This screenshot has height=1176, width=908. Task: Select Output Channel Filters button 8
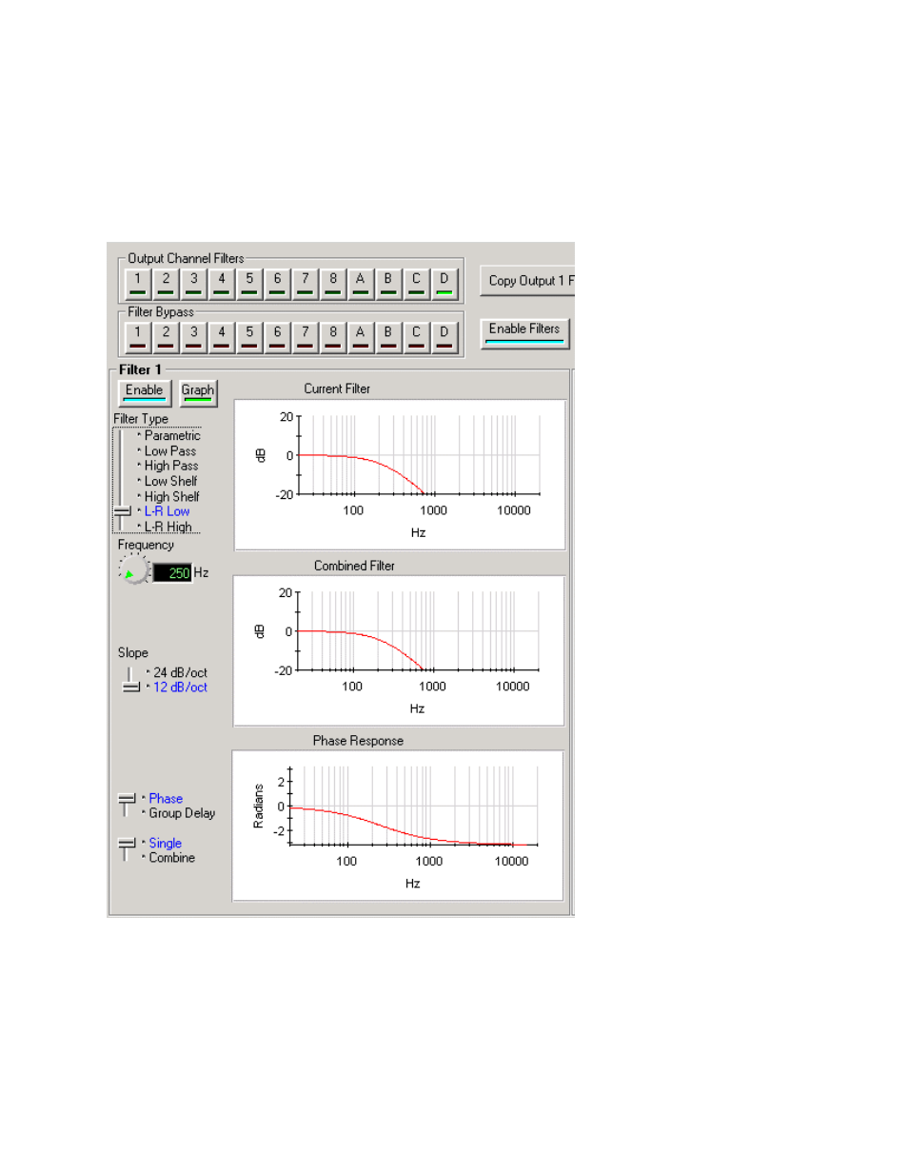point(333,284)
